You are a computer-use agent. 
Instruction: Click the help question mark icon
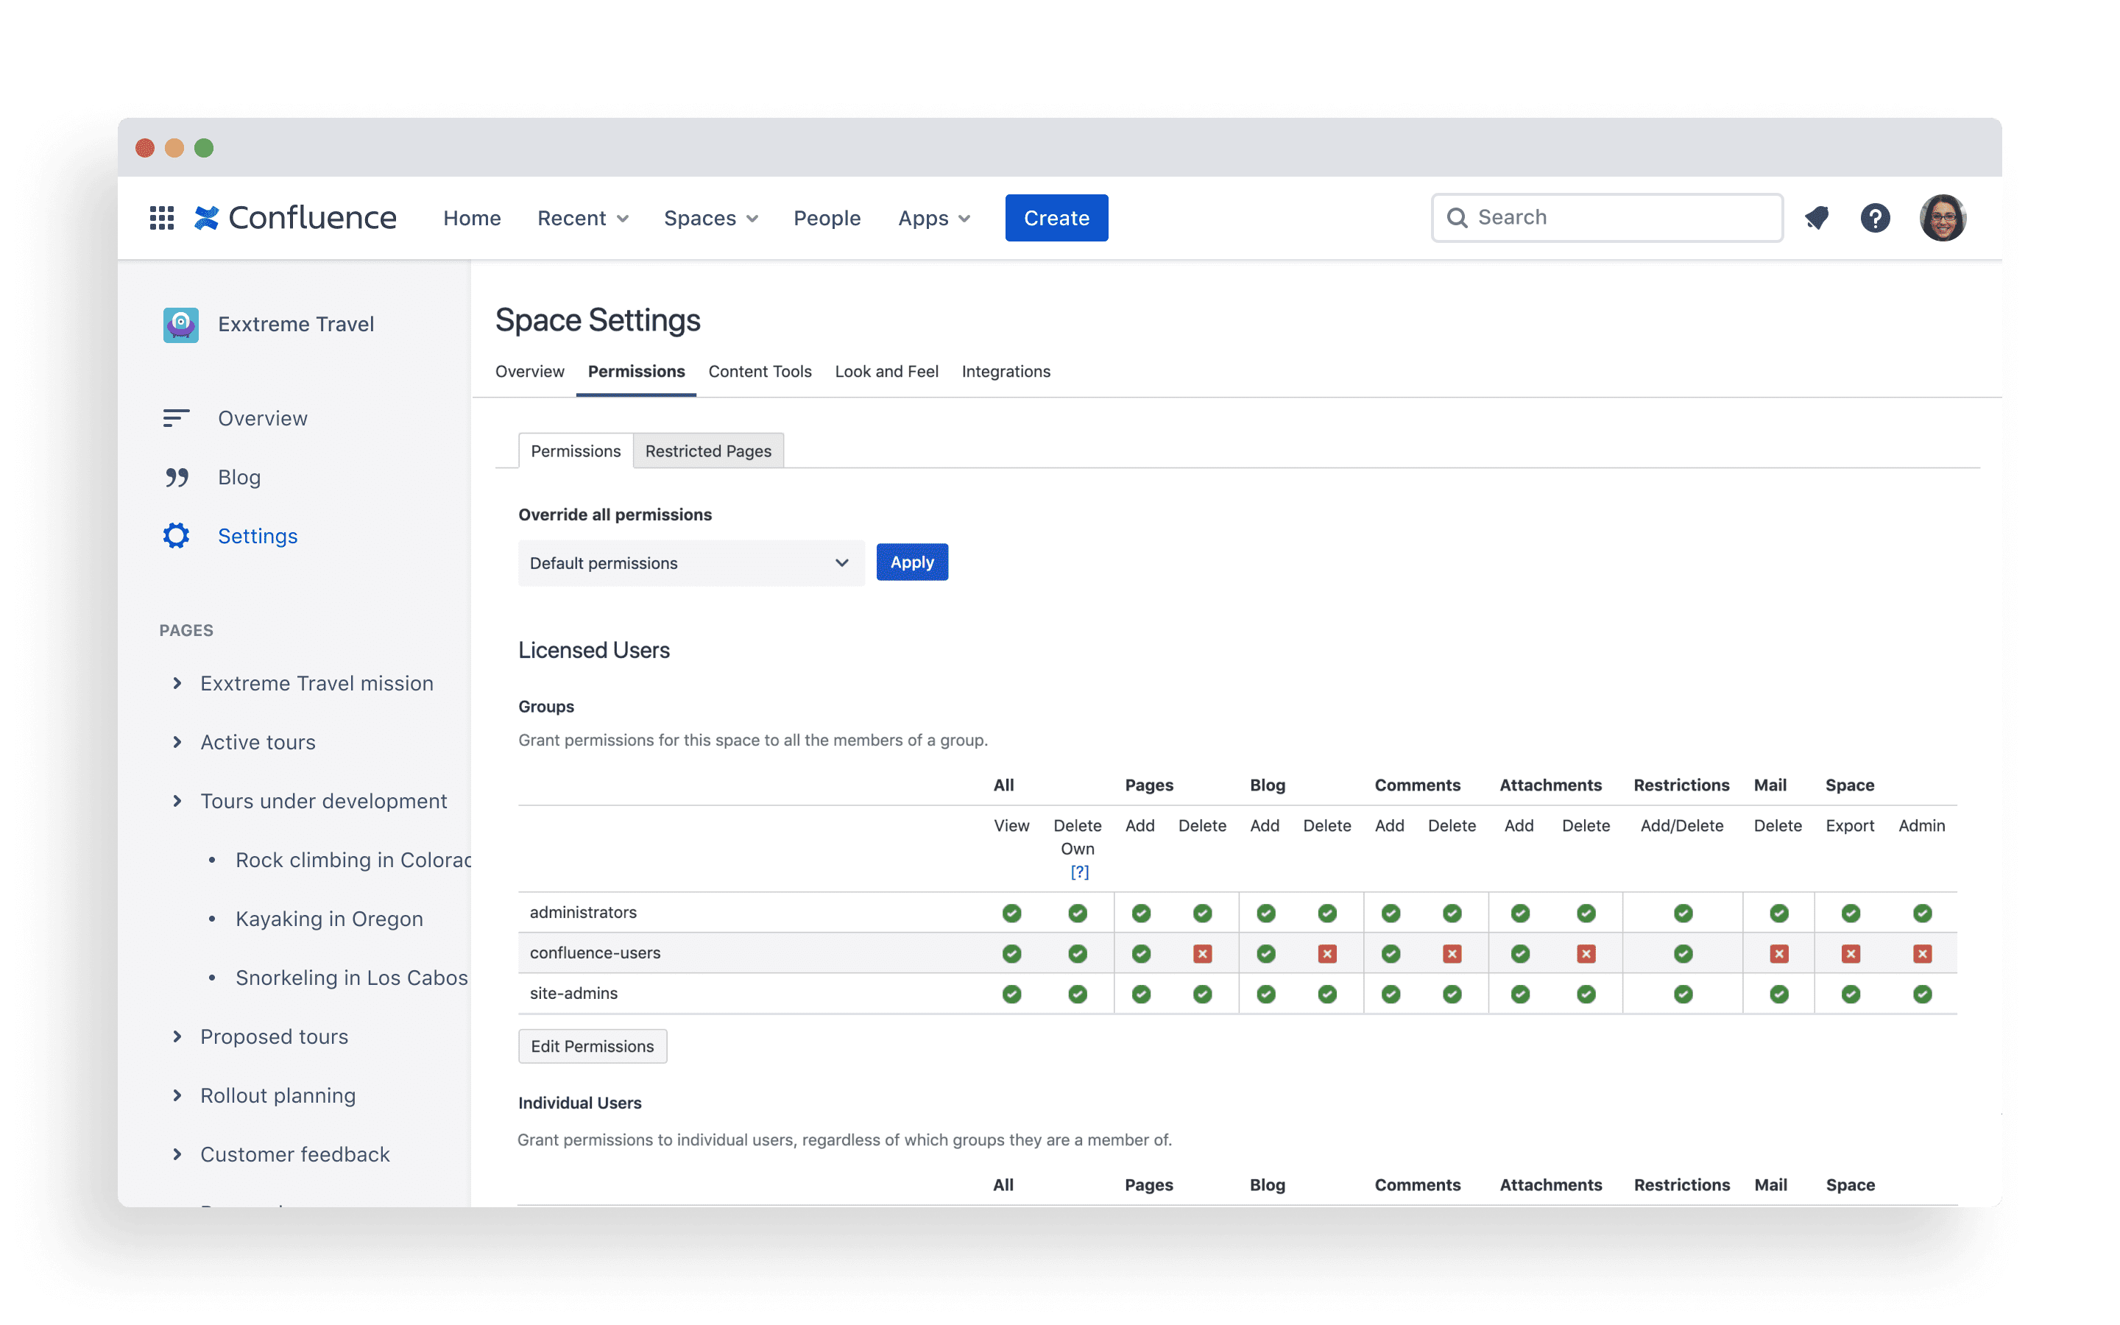[x=1874, y=216]
